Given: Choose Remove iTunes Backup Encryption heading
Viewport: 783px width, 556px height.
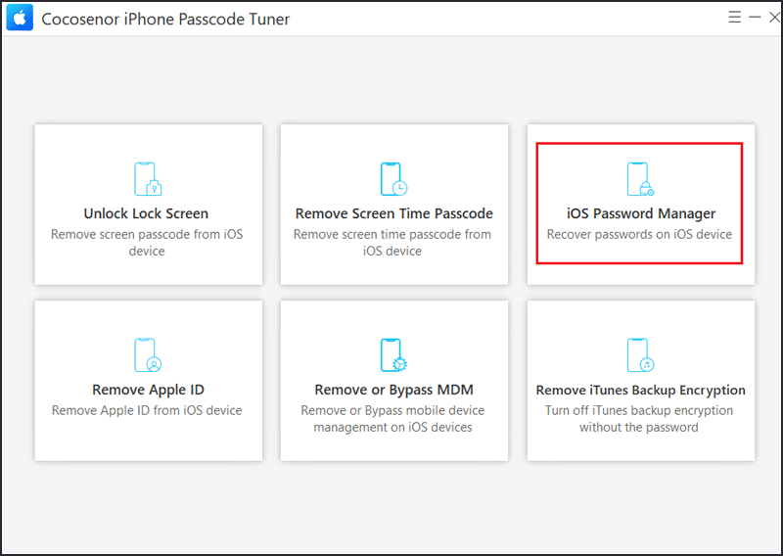Looking at the screenshot, I should point(641,391).
